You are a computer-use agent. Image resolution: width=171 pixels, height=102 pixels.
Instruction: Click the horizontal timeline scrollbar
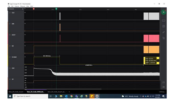coord(64,89)
